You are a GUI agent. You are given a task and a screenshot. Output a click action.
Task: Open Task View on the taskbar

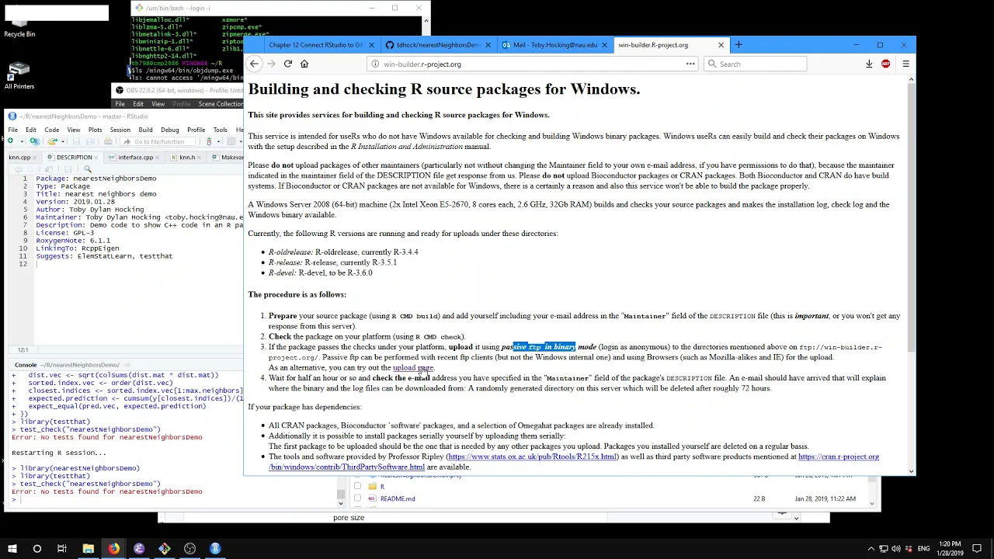click(62, 549)
